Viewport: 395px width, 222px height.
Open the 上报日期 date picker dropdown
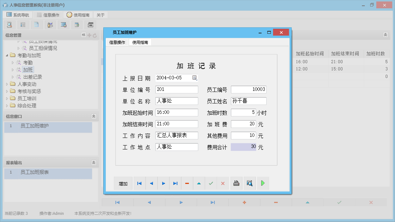pos(195,78)
